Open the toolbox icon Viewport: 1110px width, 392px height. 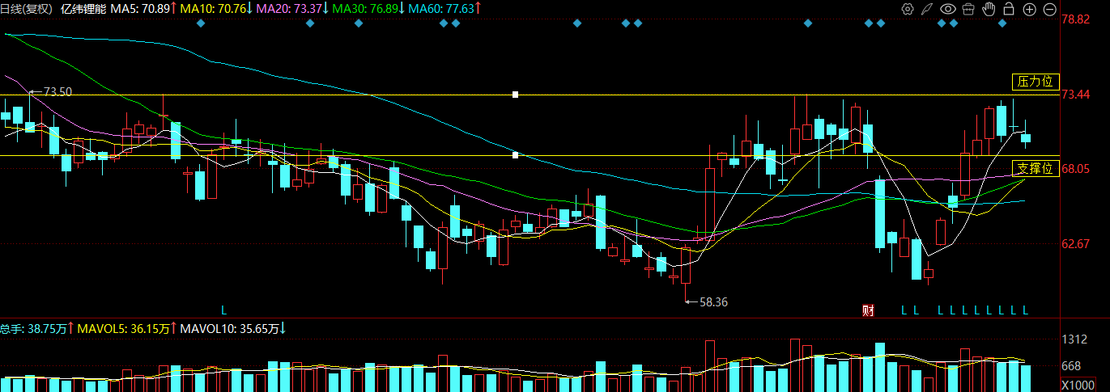968,9
